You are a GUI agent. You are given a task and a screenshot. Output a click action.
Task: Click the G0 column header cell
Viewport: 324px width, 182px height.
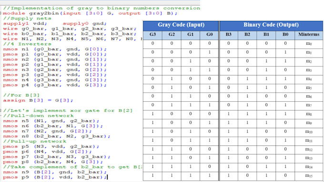pos(209,35)
